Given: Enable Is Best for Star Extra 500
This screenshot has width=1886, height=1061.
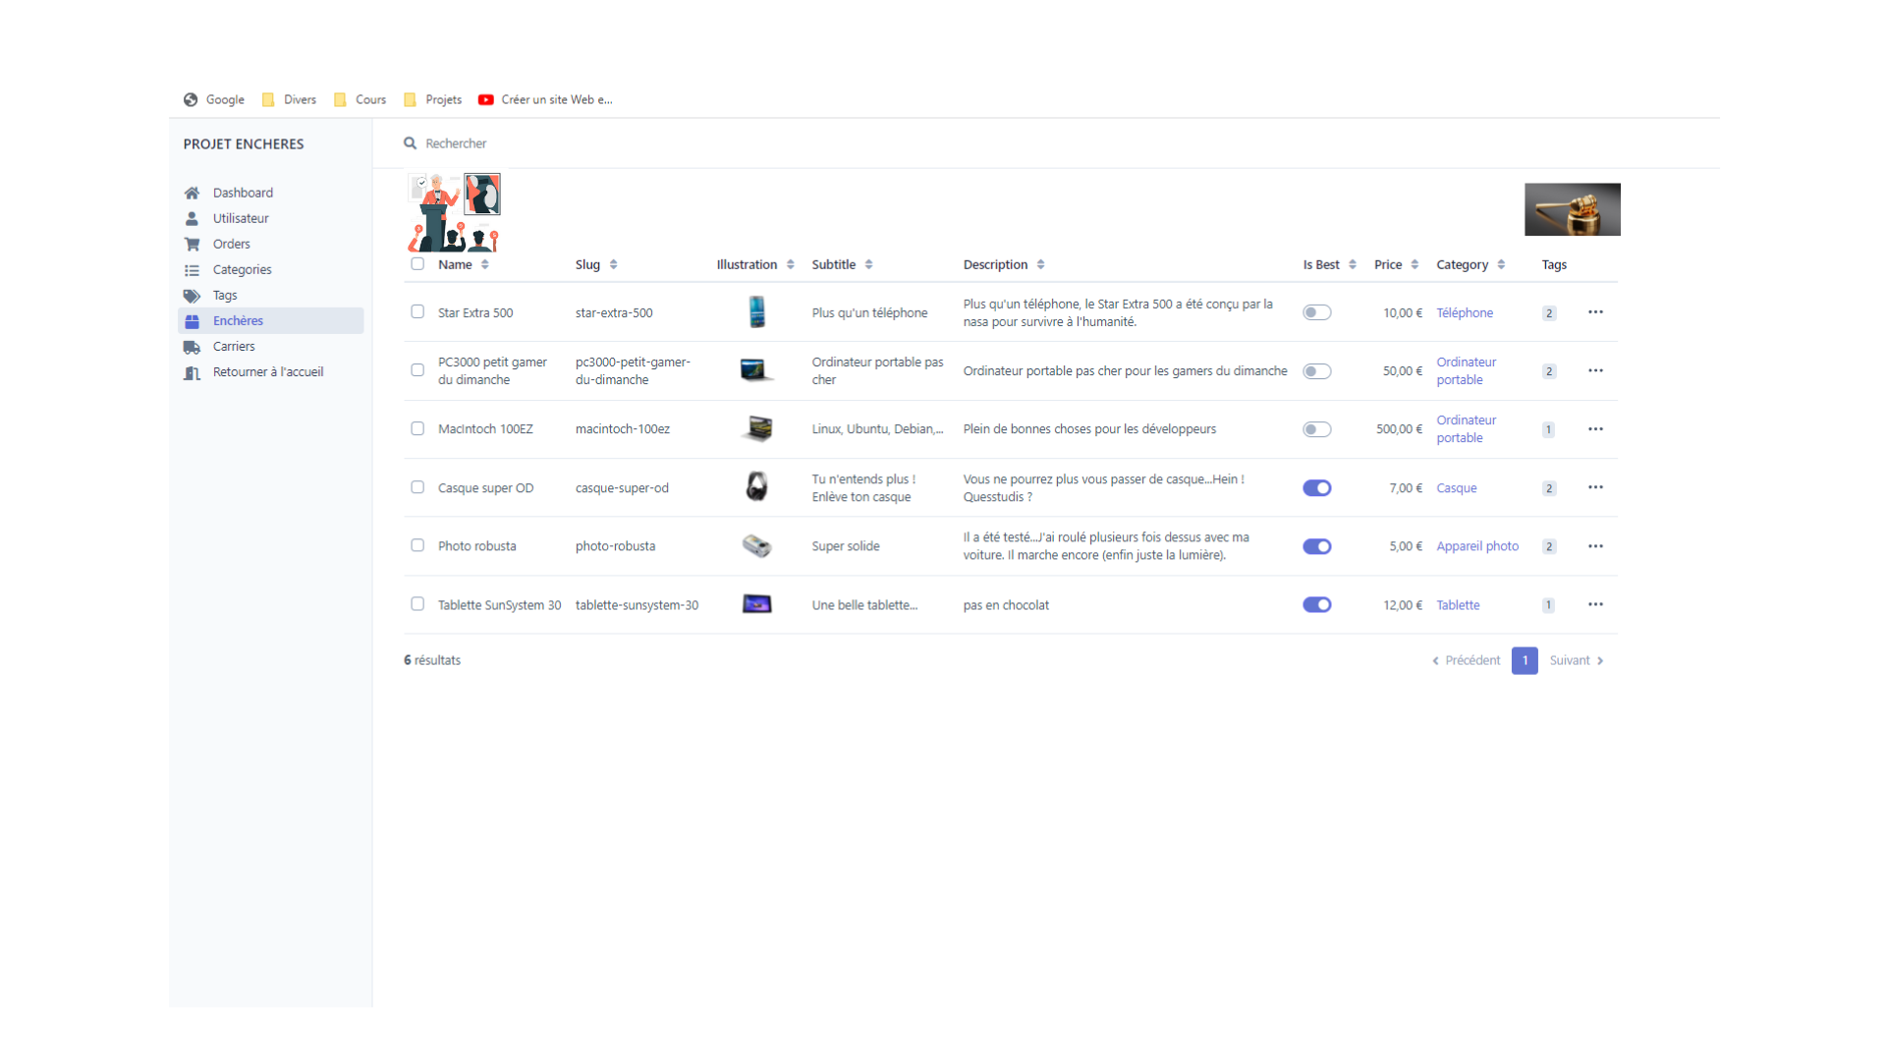Looking at the screenshot, I should pyautogui.click(x=1316, y=311).
